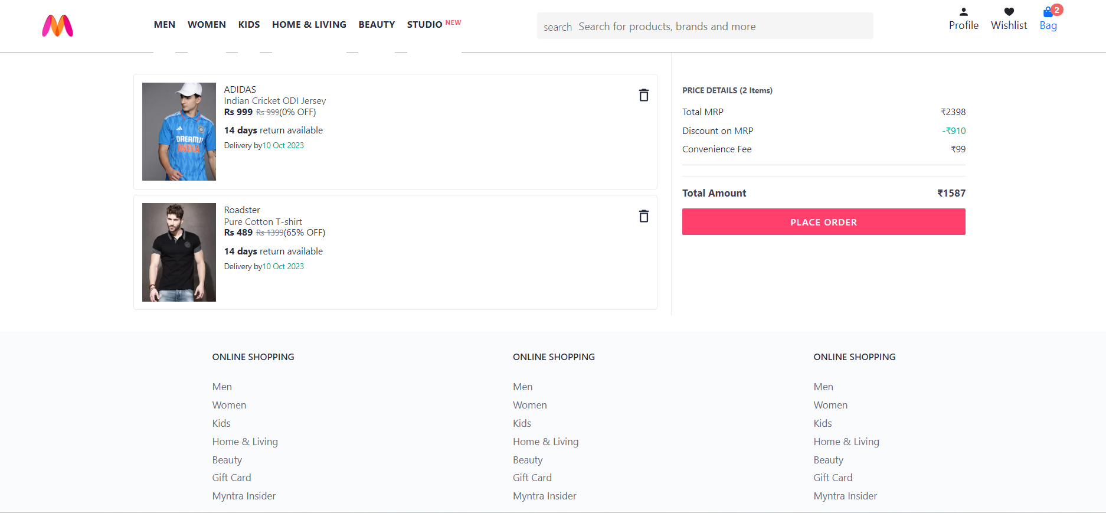The width and height of the screenshot is (1106, 513).
Task: Open Men link in last footer column
Action: (x=823, y=387)
